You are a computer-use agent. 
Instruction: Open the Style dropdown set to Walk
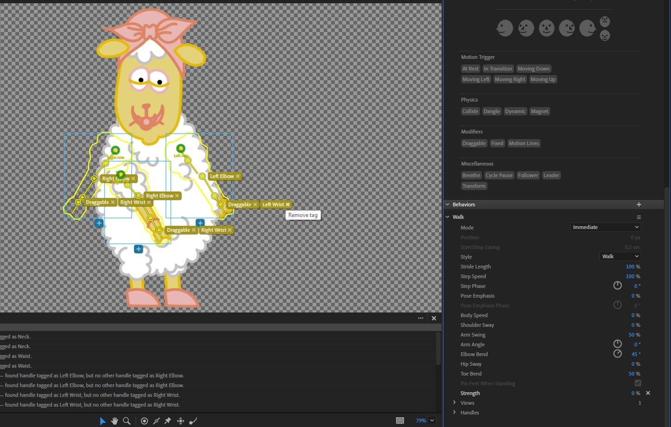pos(620,256)
